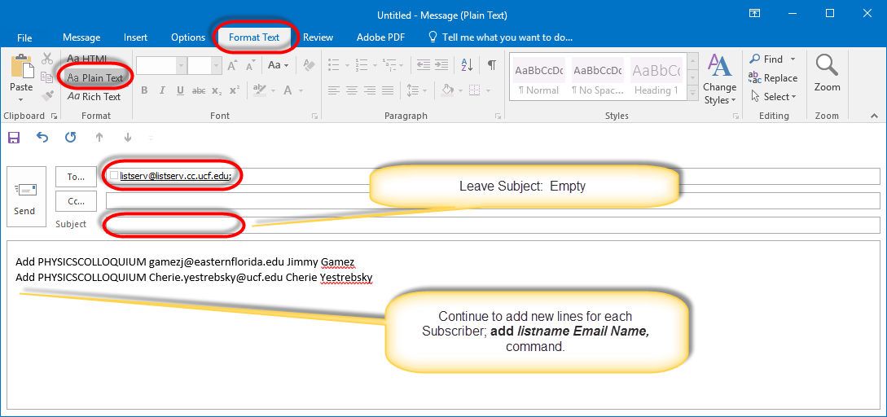Image resolution: width=887 pixels, height=417 pixels.
Task: Click the Subject input field
Action: pos(493,225)
